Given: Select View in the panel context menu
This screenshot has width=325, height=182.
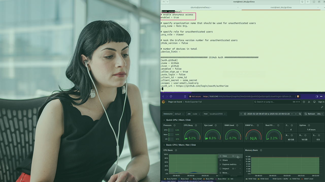Looking at the screenshot, I should [225, 156].
